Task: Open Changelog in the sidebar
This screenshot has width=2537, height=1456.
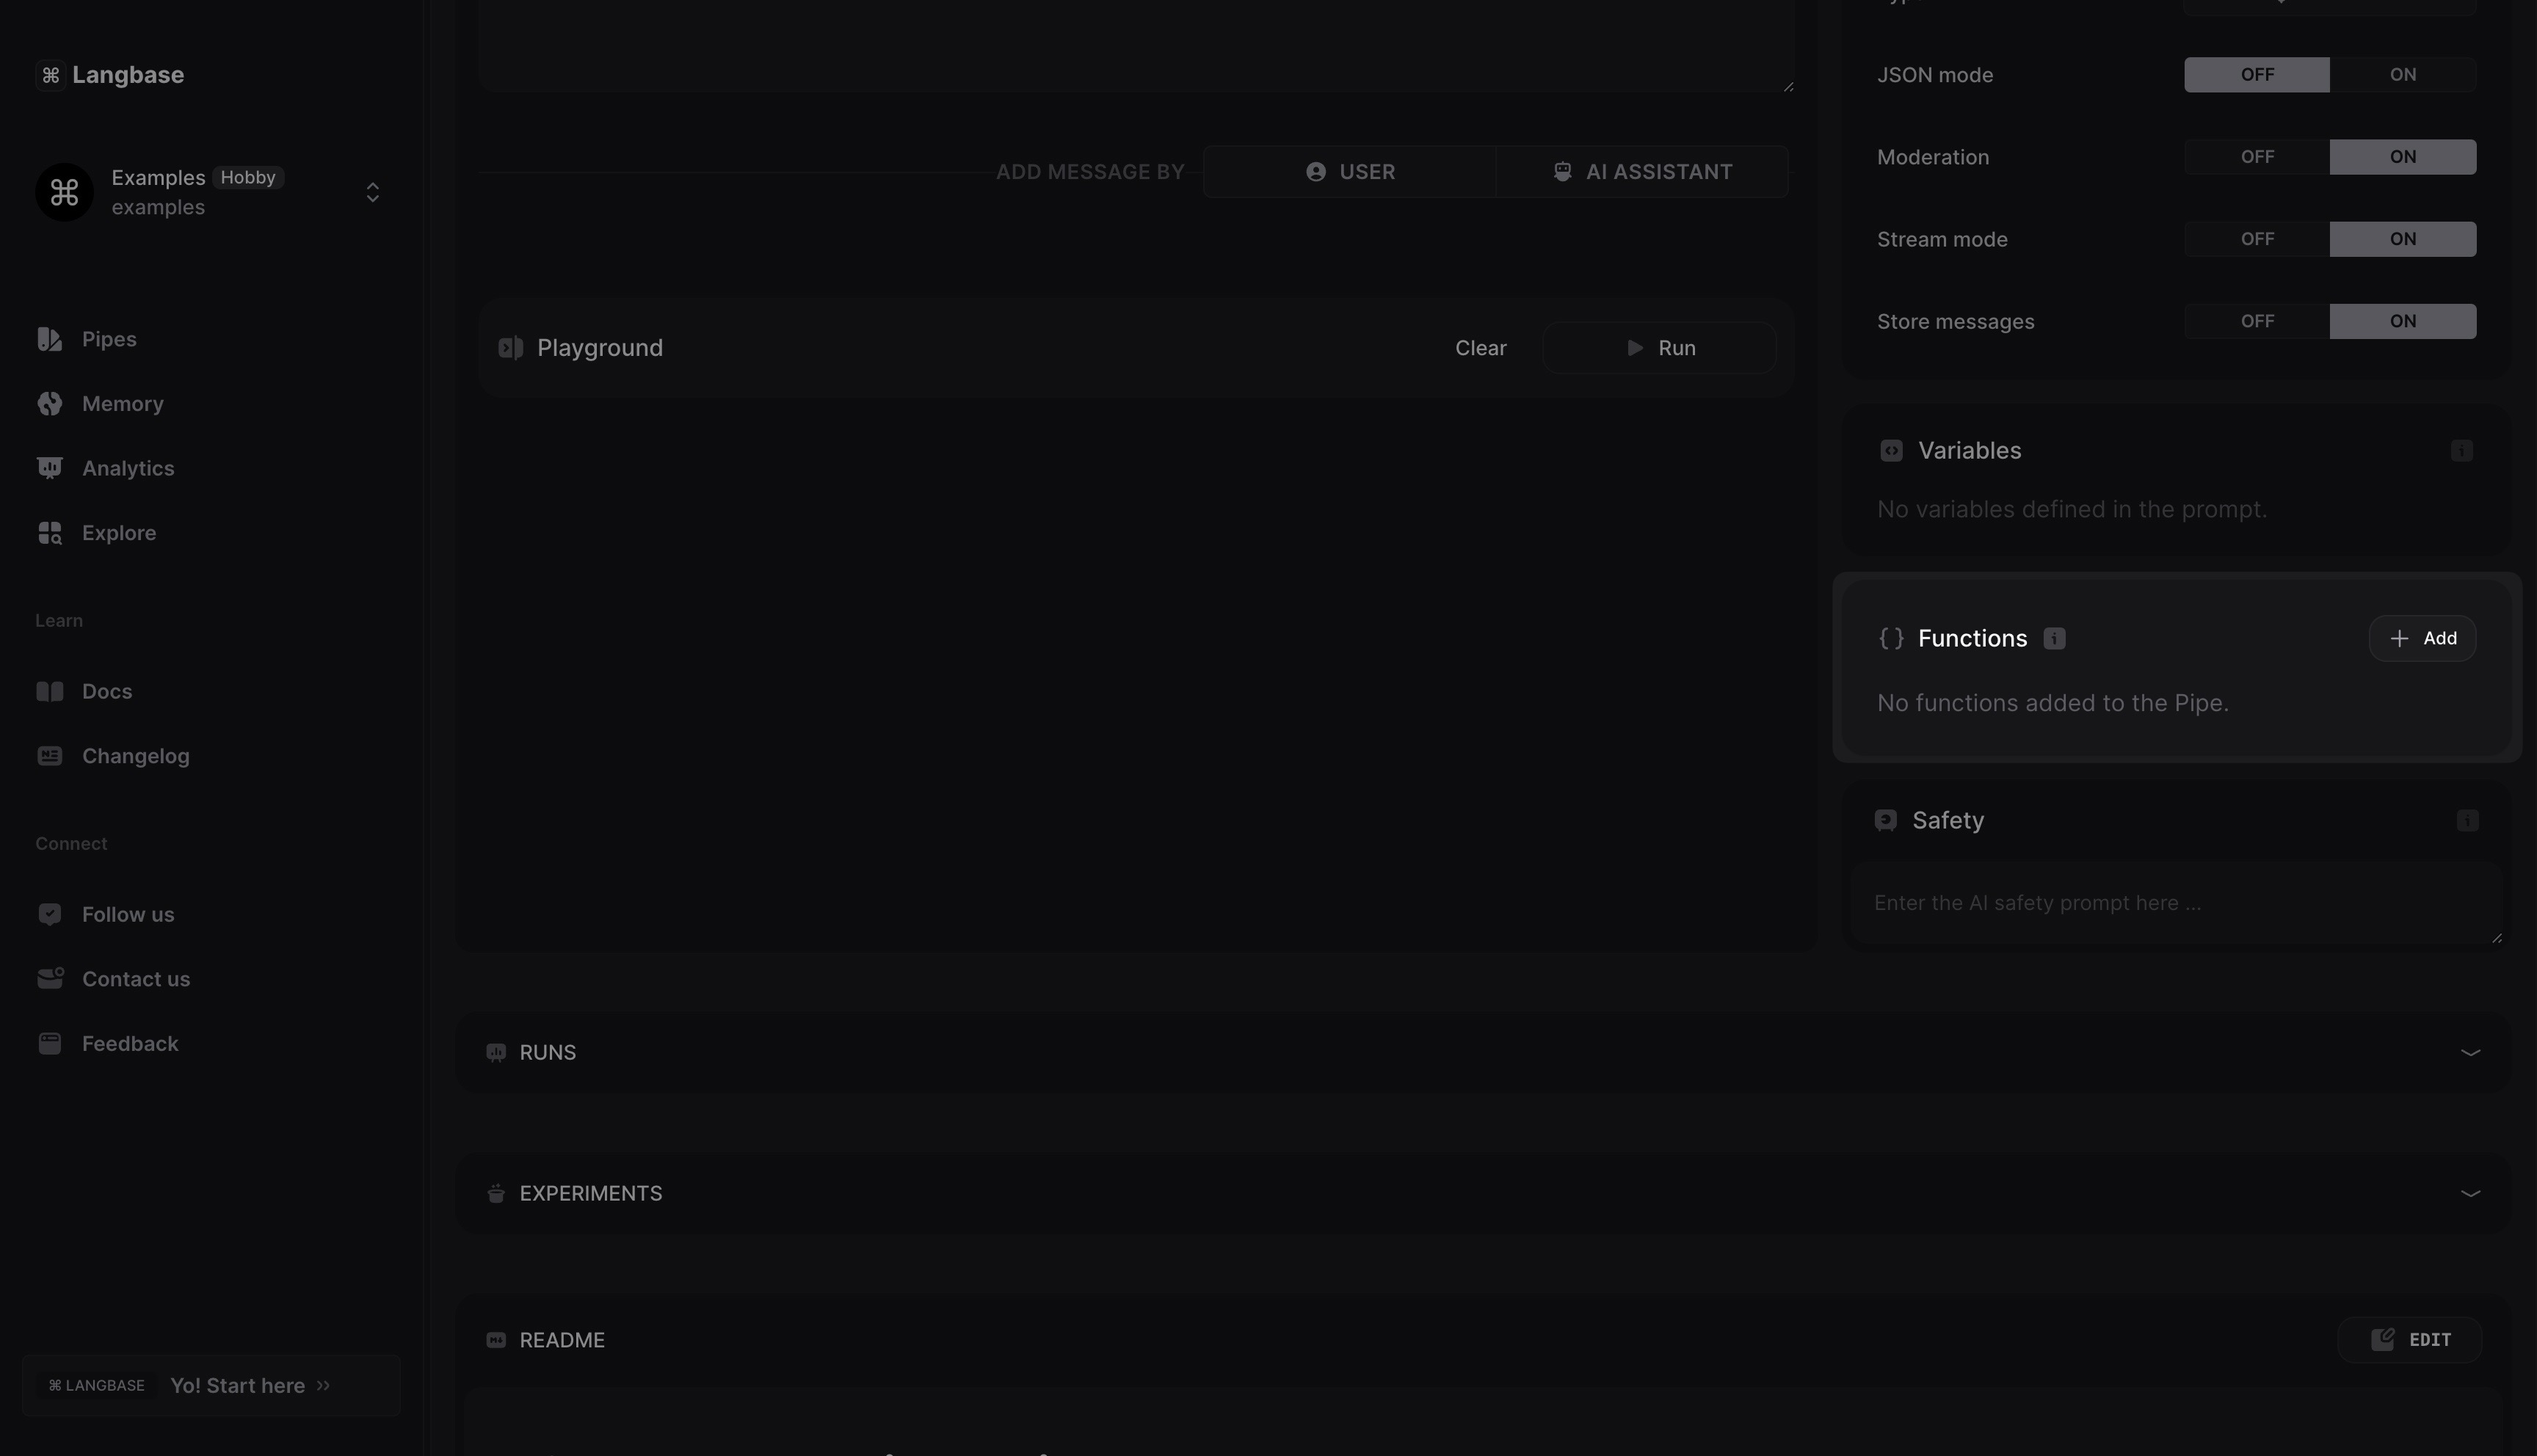Action: (x=135, y=756)
